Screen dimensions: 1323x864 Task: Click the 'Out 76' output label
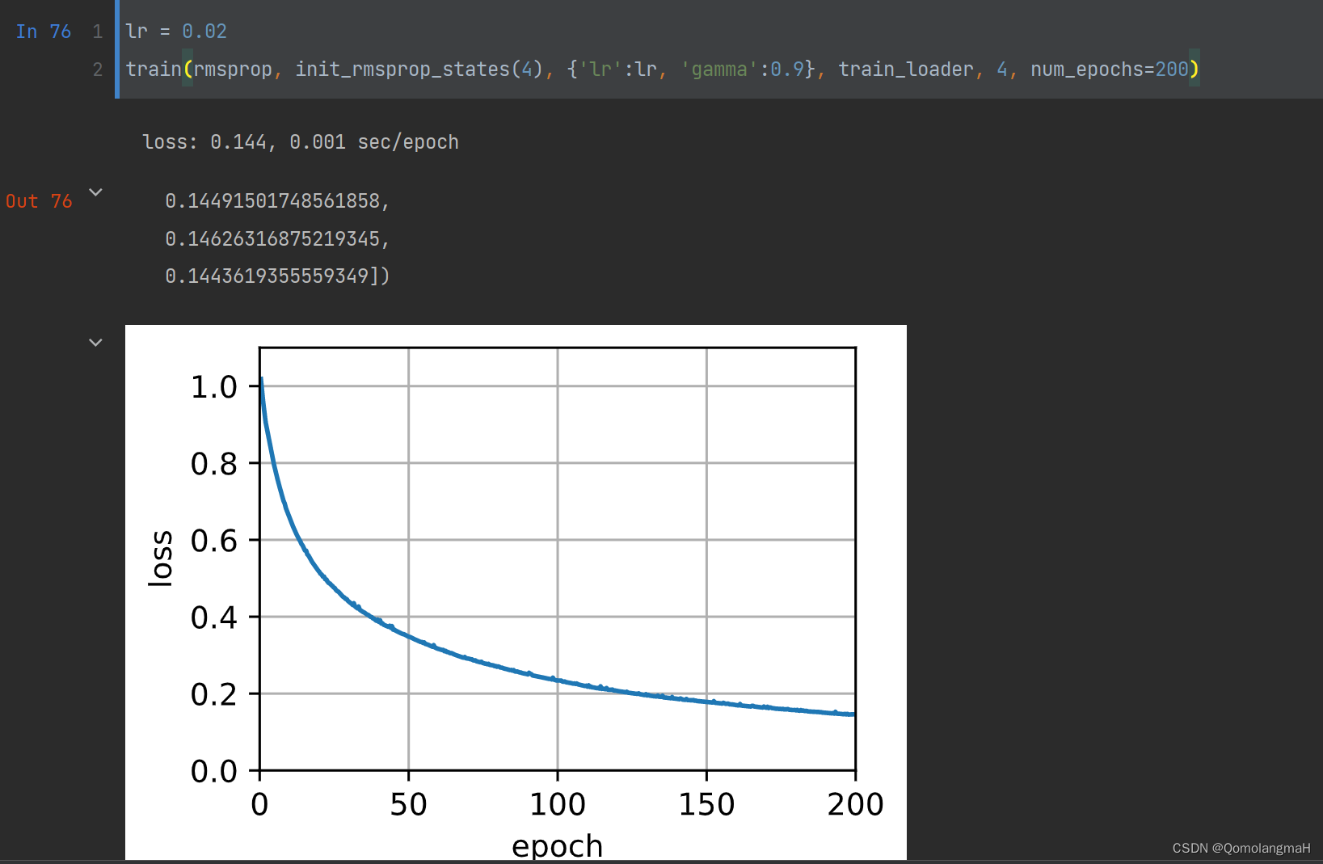tap(39, 201)
